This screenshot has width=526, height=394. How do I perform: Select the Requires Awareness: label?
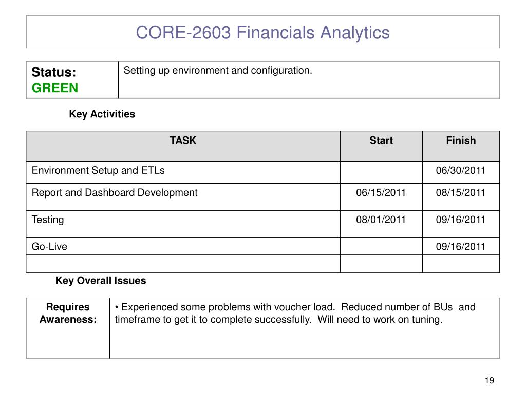(68, 313)
